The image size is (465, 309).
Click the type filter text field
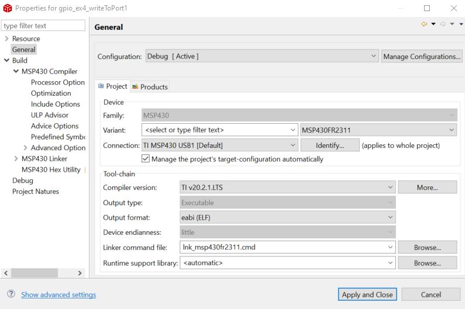click(43, 26)
